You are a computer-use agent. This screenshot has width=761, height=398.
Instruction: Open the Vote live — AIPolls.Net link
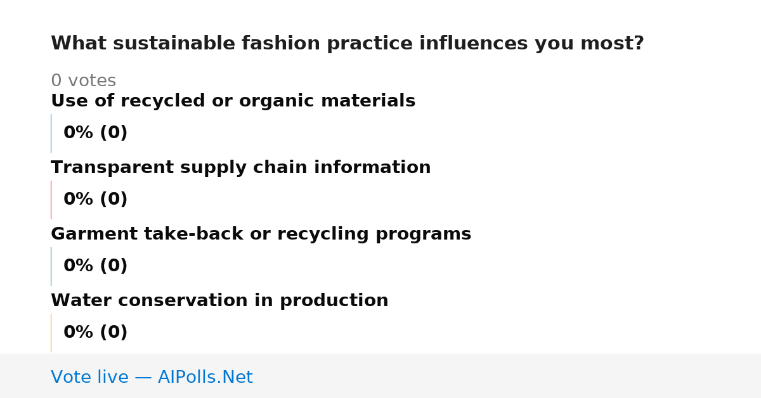coord(152,377)
